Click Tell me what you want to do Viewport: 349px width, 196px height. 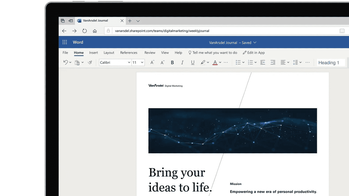coord(213,53)
